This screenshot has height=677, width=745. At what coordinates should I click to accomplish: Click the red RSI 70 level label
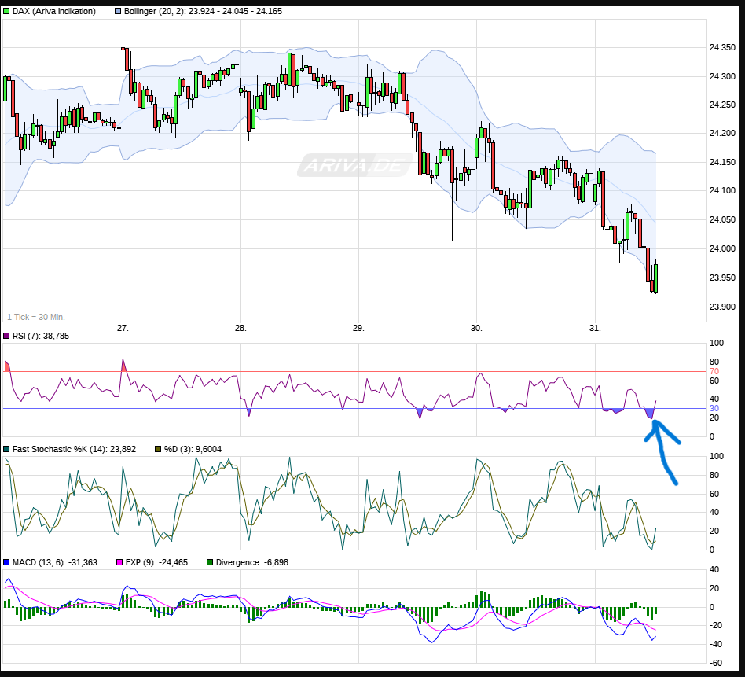(x=714, y=371)
